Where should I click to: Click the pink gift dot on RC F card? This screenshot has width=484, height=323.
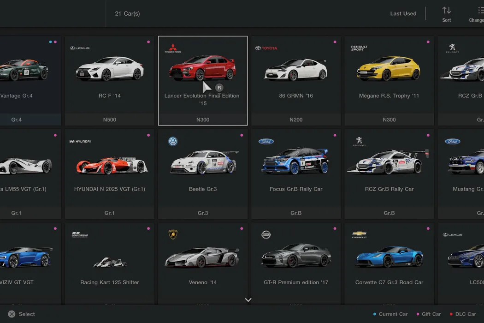[148, 42]
